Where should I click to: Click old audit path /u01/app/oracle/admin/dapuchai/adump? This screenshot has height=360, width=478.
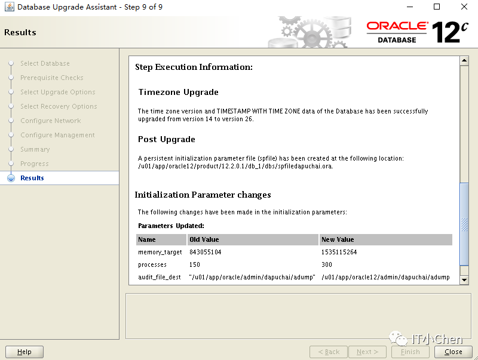tap(252, 277)
